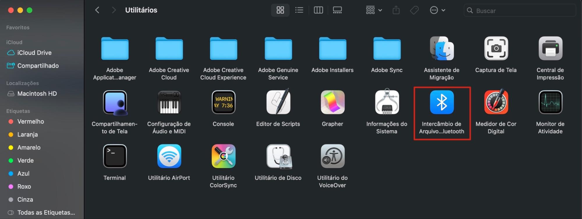Select the Grapher app icon

332,102
